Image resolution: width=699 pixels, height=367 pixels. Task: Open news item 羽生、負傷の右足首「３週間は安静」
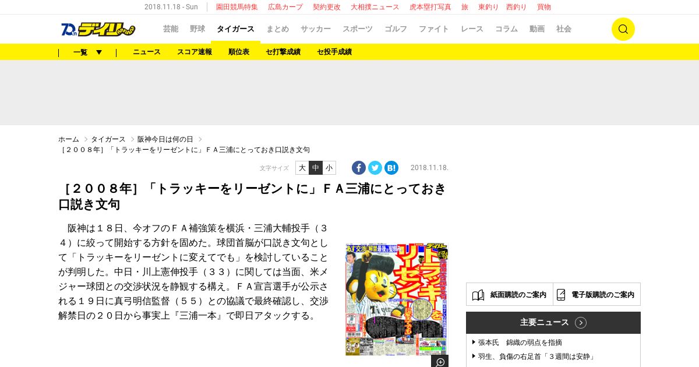point(537,357)
